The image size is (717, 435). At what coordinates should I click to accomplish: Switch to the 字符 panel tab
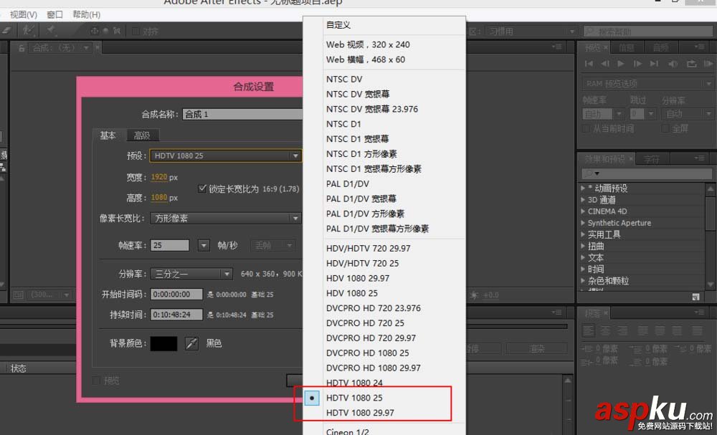(652, 159)
